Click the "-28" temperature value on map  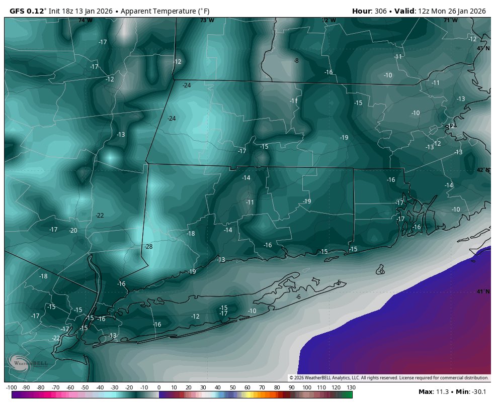click(x=148, y=247)
